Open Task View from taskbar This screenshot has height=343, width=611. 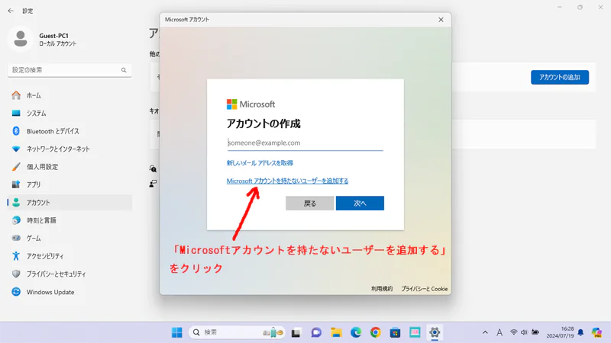[296, 332]
